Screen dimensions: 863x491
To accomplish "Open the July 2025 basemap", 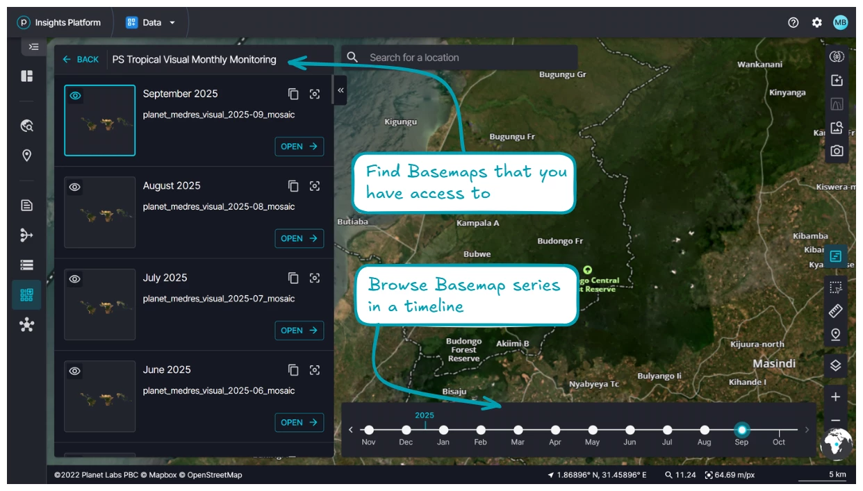I will click(299, 331).
